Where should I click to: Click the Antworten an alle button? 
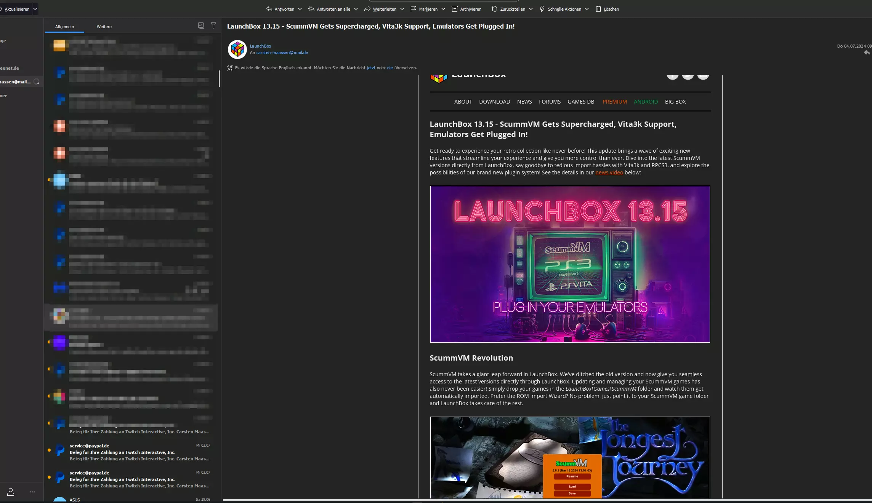click(x=329, y=9)
